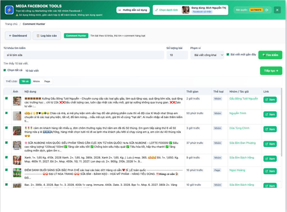This screenshot has width=287, height=212.
Task: Go to Trang chủ breadcrumb
Action: pyautogui.click(x=11, y=24)
